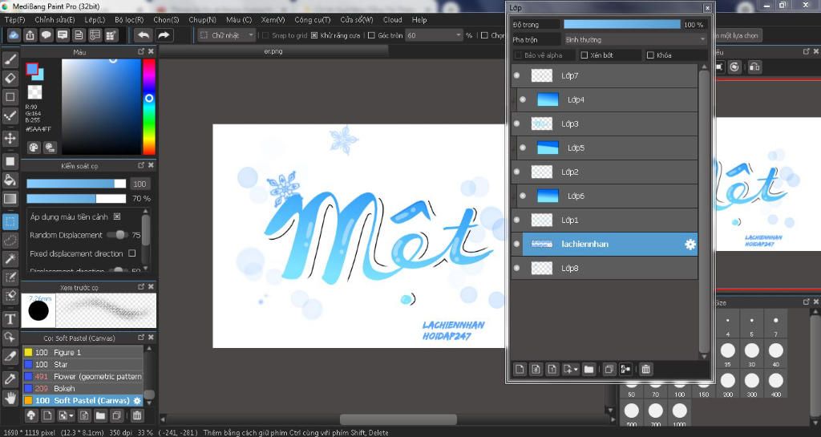Click the export share icon in toolbar
821x437 pixels.
pyautogui.click(x=30, y=35)
